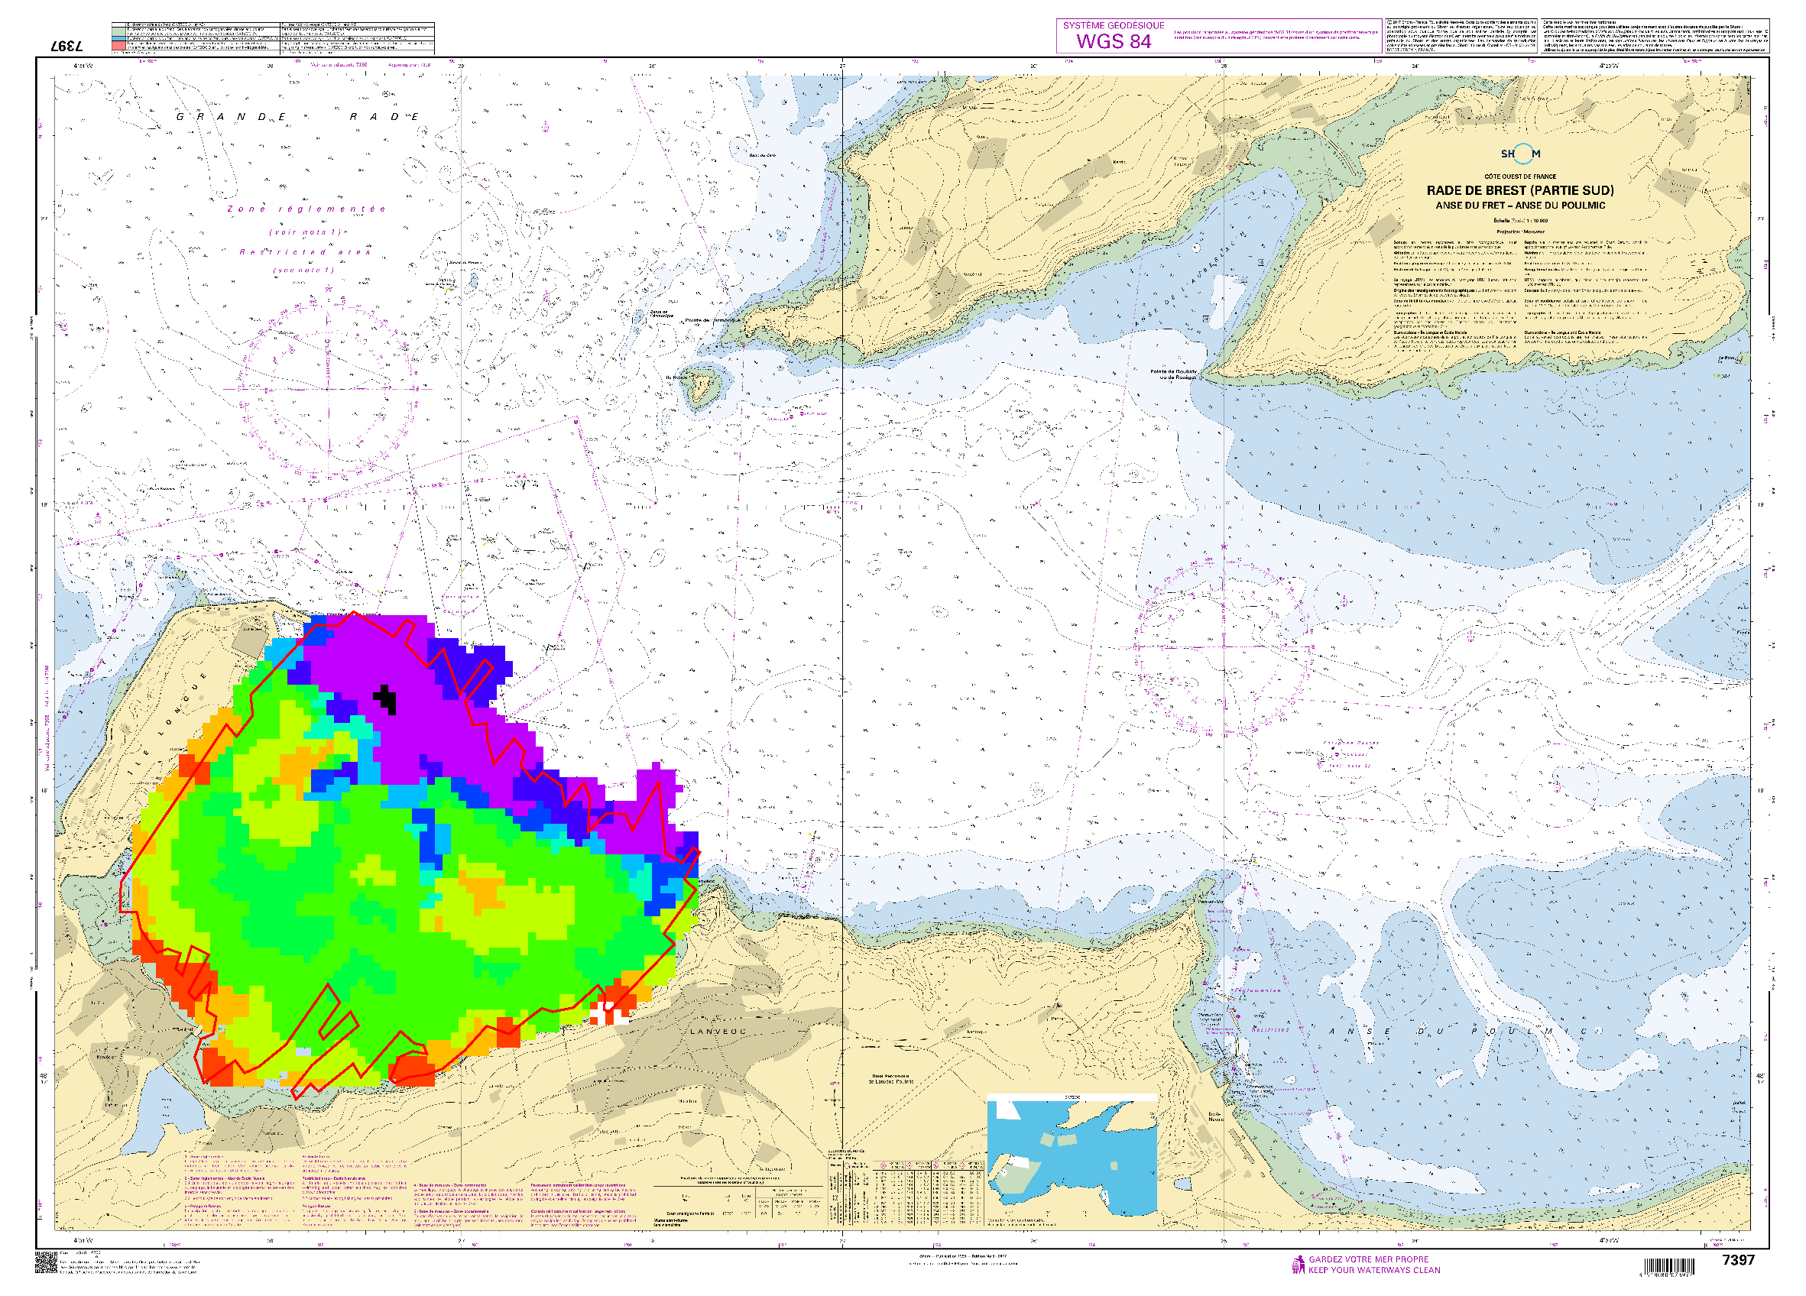
Task: Click the black cross-shaped cell in the purple overlay
Action: pyautogui.click(x=386, y=699)
